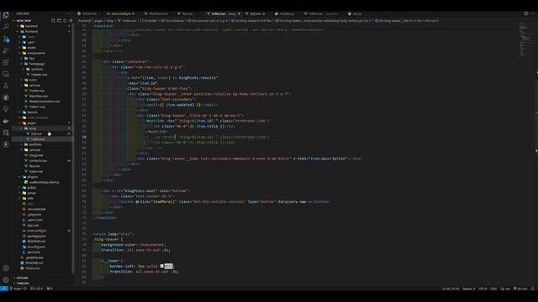Screen dimensions: 538x302
Task: Open the Run and Debug view
Action: tap(6, 50)
